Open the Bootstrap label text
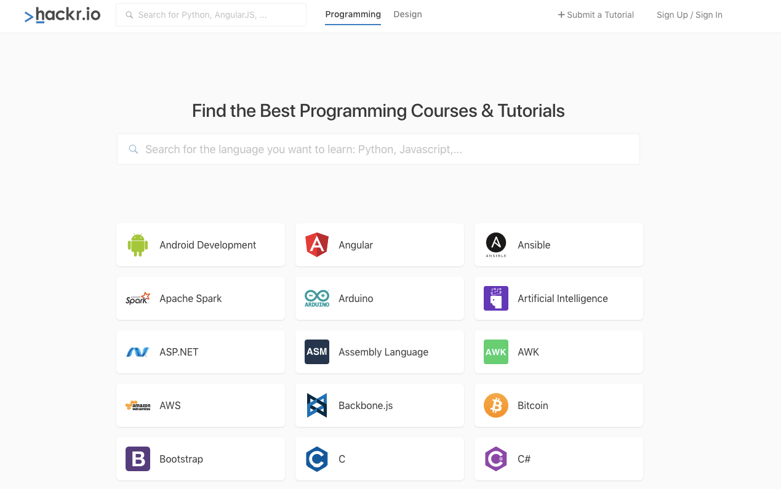The height and width of the screenshot is (489, 781). point(181,459)
